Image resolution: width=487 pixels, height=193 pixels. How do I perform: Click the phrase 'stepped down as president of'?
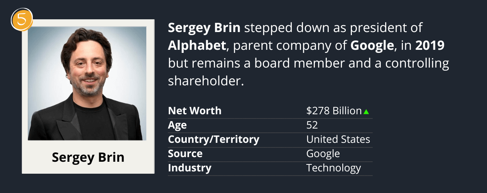(333, 28)
